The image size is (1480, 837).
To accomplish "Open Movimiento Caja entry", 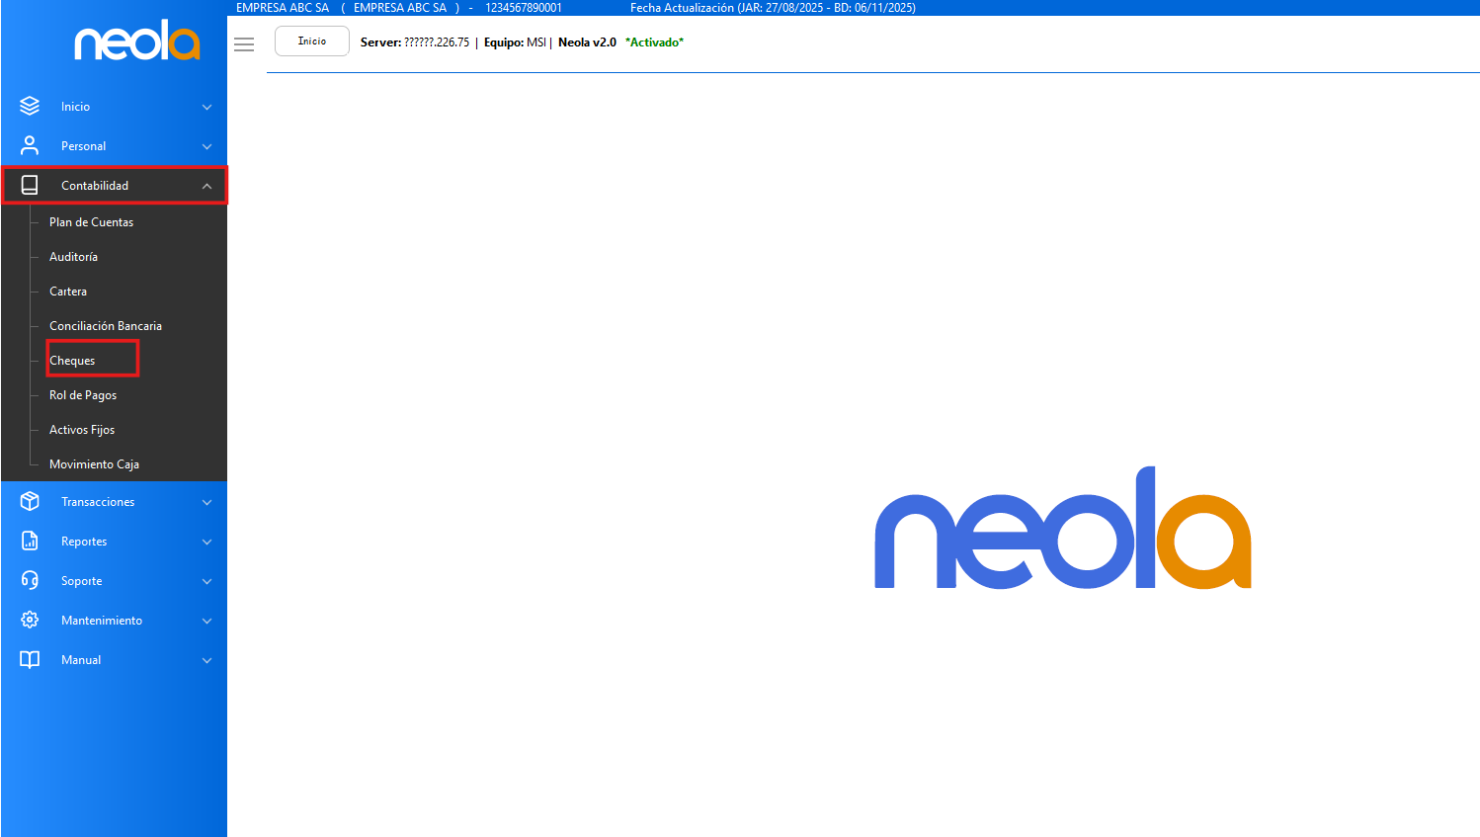I will 94,464.
